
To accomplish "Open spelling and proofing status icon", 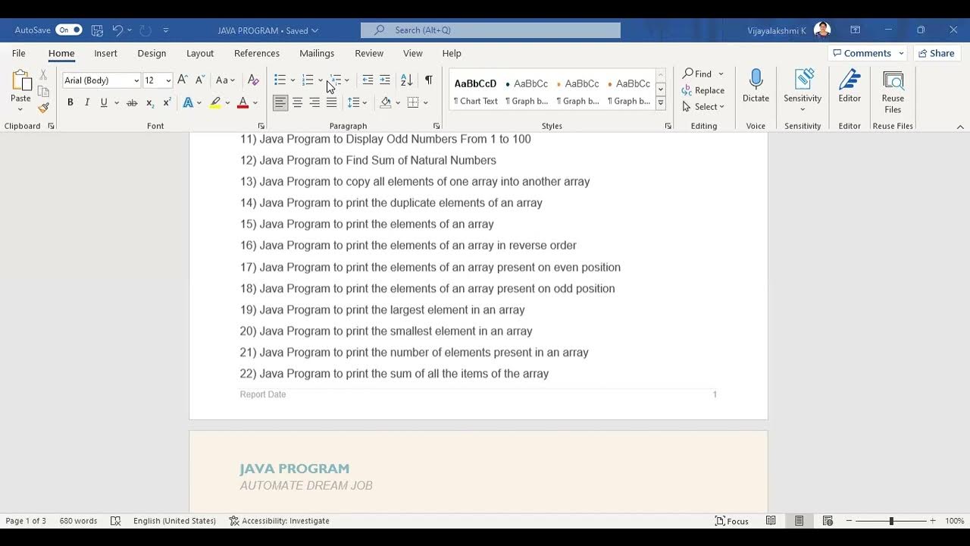I will tap(115, 521).
